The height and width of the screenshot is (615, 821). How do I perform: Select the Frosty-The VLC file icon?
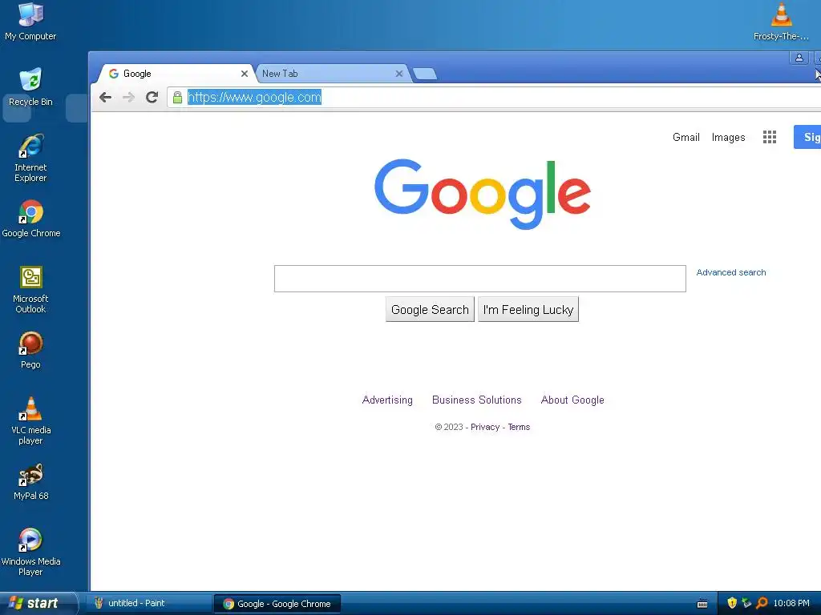(x=781, y=21)
